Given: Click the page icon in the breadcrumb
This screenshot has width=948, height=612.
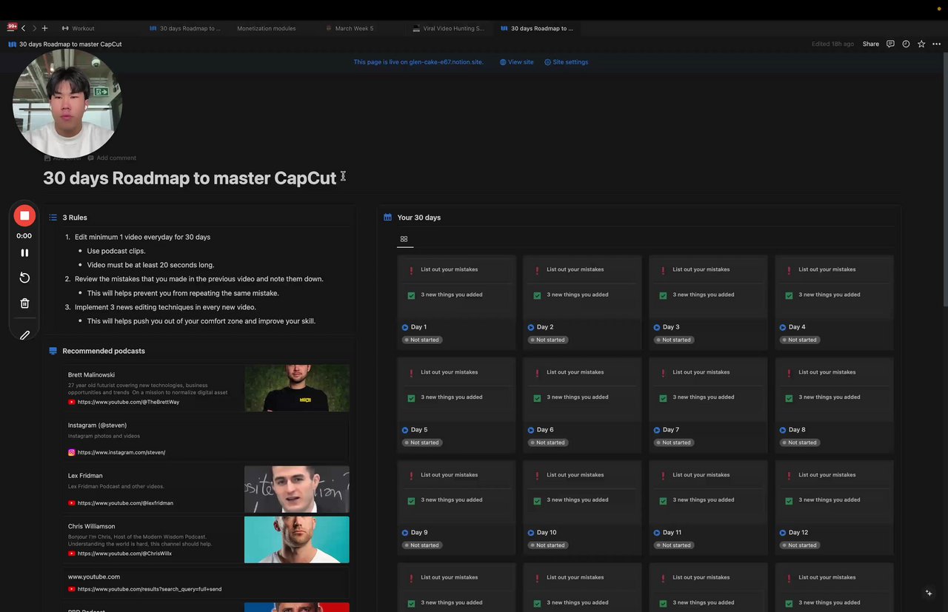Looking at the screenshot, I should click(x=12, y=44).
